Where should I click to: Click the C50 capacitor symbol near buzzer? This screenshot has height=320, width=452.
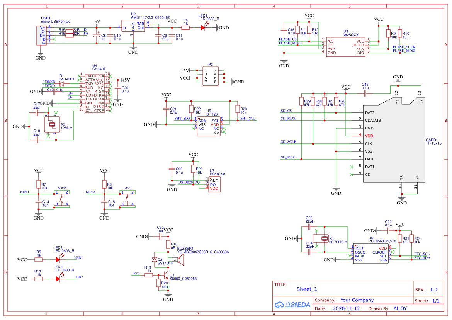click(160, 237)
